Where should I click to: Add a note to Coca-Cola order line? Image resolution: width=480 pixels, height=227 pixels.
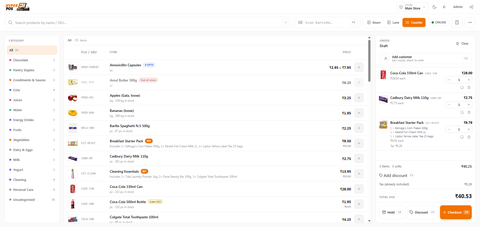click(x=462, y=87)
